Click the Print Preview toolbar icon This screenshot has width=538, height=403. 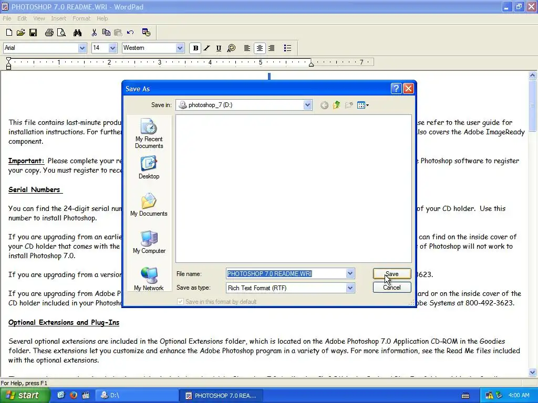tap(61, 33)
